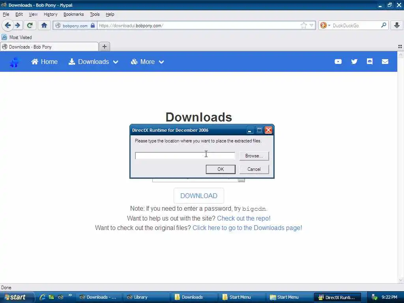This screenshot has width=404, height=303.
Task: Click the page DOWNLOAD button
Action: click(x=199, y=196)
